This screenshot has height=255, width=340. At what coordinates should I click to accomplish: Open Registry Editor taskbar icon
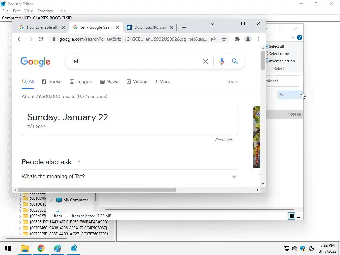pyautogui.click(x=74, y=248)
